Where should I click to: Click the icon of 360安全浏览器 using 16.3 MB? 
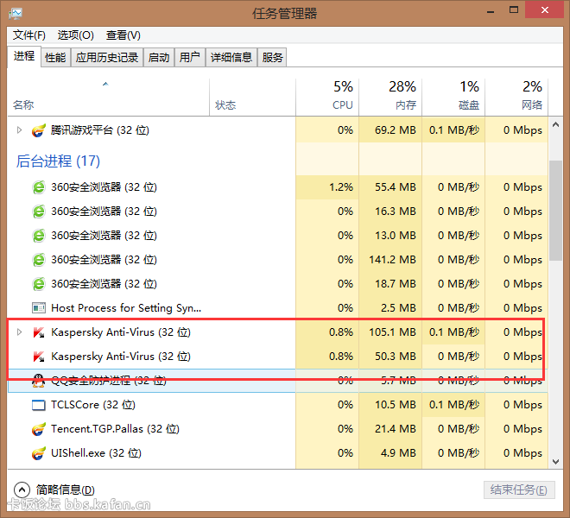39,212
